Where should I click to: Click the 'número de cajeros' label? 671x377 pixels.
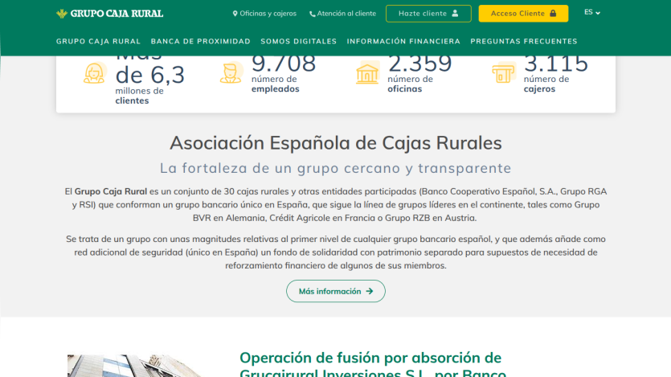click(x=546, y=84)
